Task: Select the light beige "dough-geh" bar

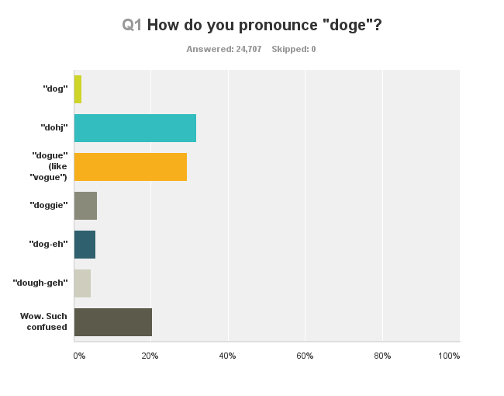Action: pos(82,283)
